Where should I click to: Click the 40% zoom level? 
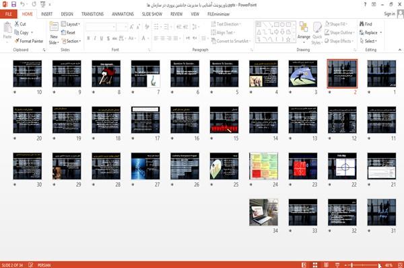389,265
